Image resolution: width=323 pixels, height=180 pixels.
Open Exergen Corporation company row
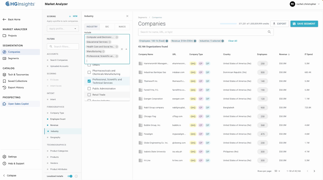click(228, 99)
